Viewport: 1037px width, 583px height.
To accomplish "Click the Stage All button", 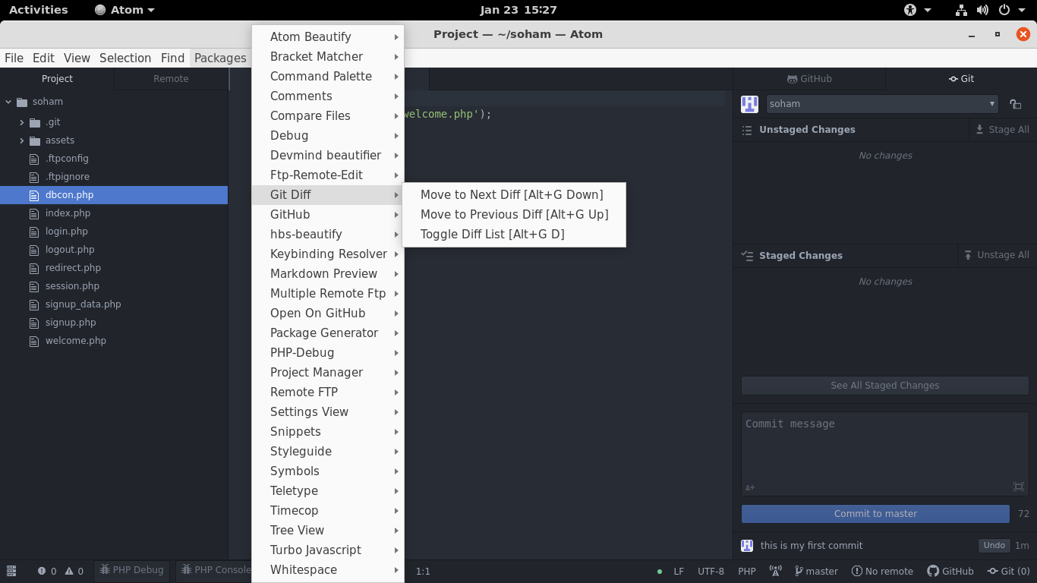I will click(1002, 130).
